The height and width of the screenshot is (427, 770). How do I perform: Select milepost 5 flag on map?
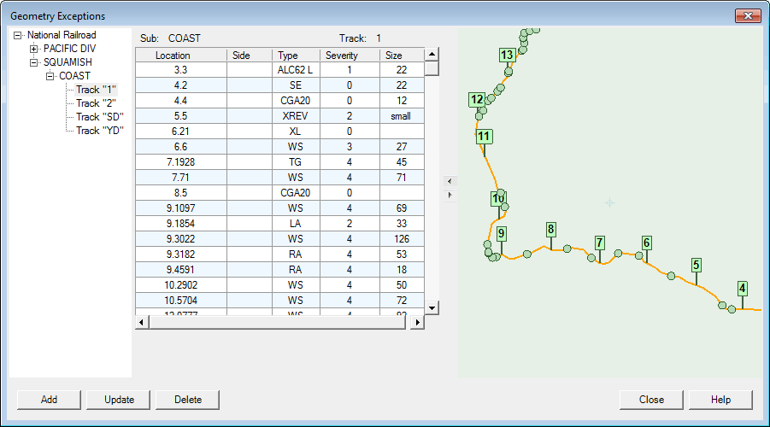tap(697, 265)
